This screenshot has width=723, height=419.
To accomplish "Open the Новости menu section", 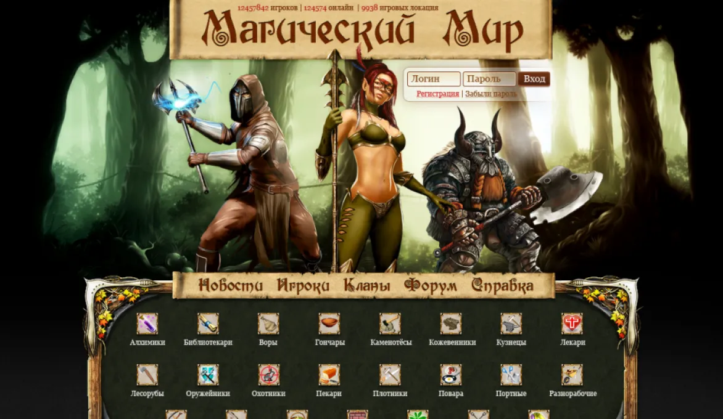I will click(231, 285).
